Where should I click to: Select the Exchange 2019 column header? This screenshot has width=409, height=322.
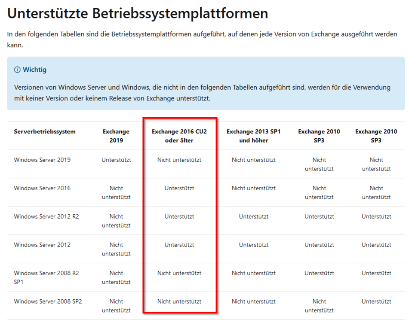(x=116, y=136)
